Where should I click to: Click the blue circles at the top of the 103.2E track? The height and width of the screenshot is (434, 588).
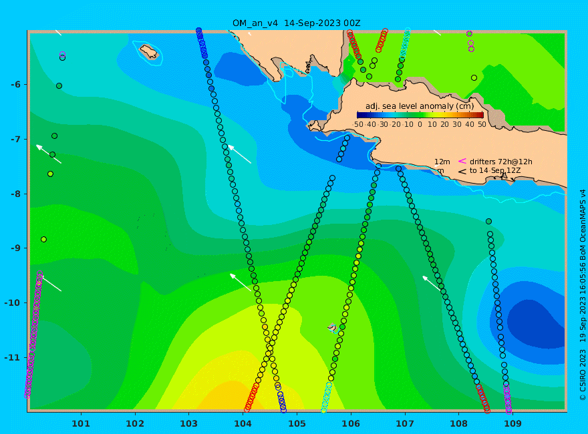[202, 43]
